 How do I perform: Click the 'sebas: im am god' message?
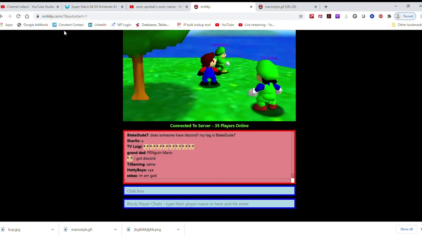pyautogui.click(x=142, y=176)
